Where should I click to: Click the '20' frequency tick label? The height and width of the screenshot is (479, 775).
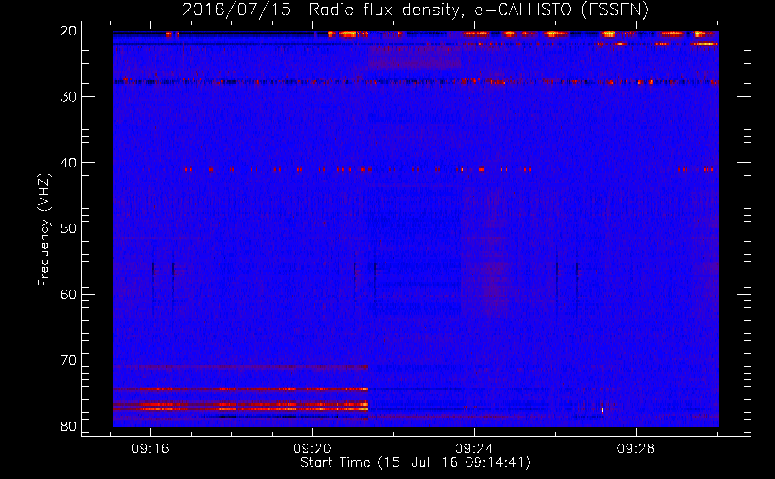click(69, 31)
